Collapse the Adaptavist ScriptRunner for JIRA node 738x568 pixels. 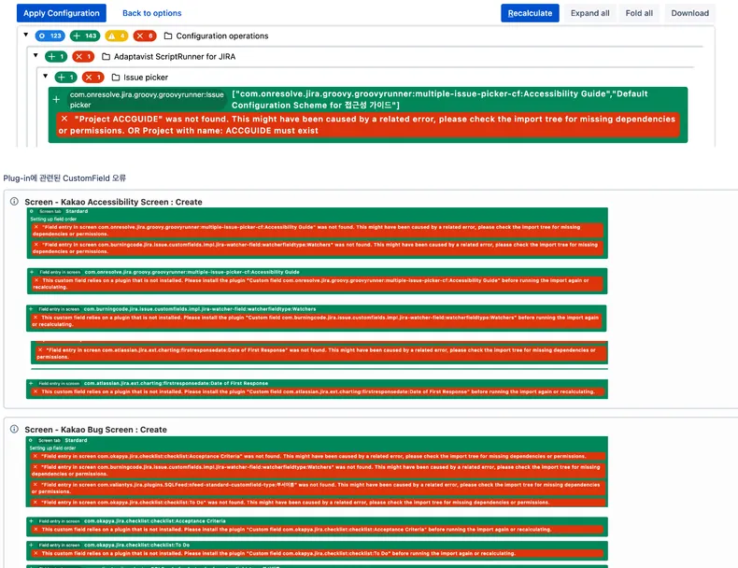coord(35,55)
